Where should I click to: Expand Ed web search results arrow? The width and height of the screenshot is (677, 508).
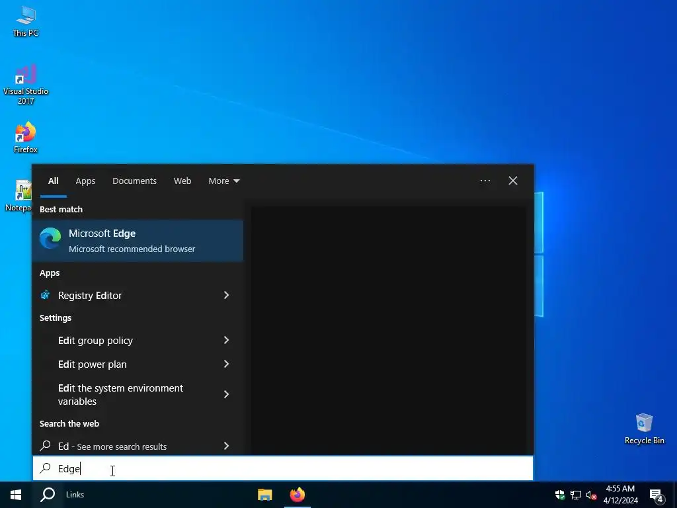[x=226, y=446]
